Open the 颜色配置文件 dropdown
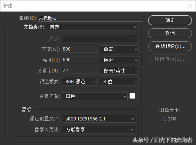 pos(98,119)
